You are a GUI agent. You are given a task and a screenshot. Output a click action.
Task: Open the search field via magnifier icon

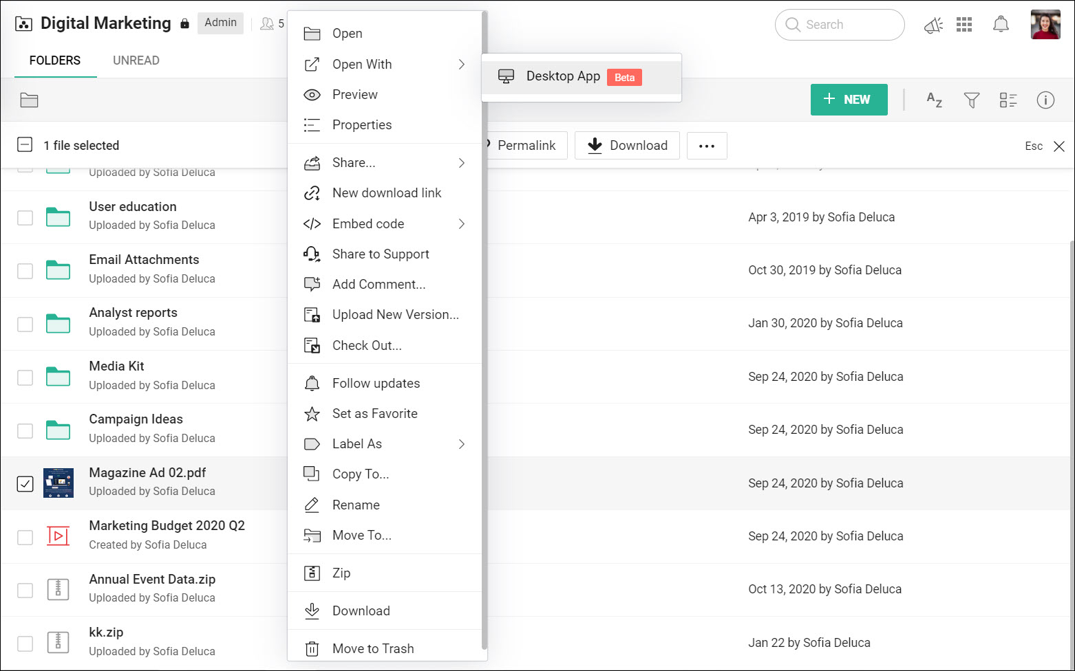[792, 24]
